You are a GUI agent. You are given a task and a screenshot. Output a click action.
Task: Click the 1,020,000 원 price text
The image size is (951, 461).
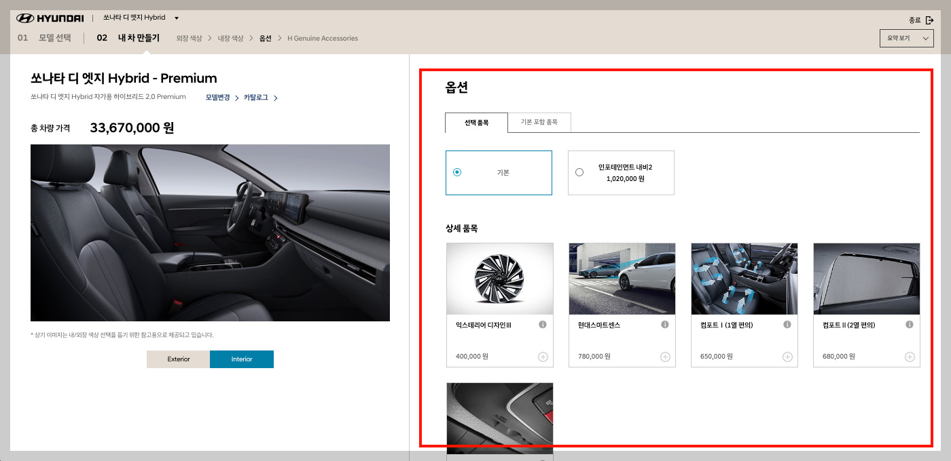tap(625, 179)
